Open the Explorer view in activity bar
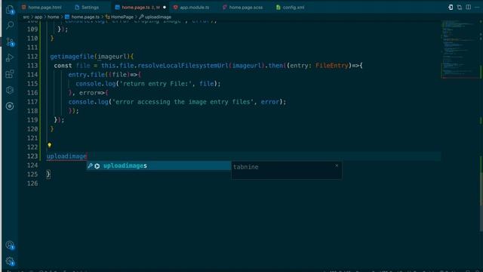 click(10, 9)
